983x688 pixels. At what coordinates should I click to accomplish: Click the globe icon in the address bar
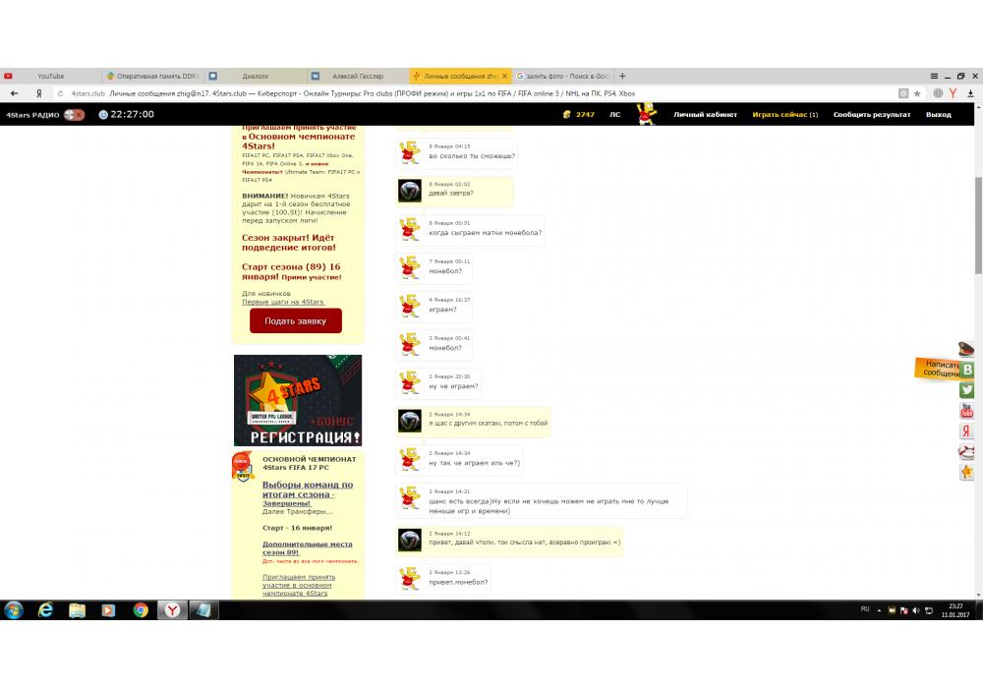(x=938, y=93)
